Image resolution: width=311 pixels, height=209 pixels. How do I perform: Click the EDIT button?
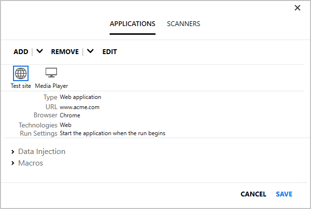pyautogui.click(x=110, y=52)
